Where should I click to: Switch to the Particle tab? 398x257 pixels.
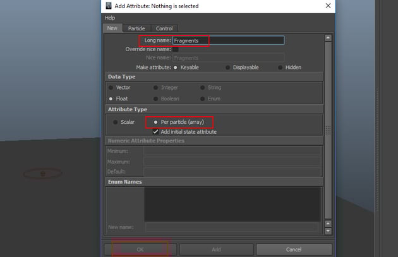pos(136,28)
